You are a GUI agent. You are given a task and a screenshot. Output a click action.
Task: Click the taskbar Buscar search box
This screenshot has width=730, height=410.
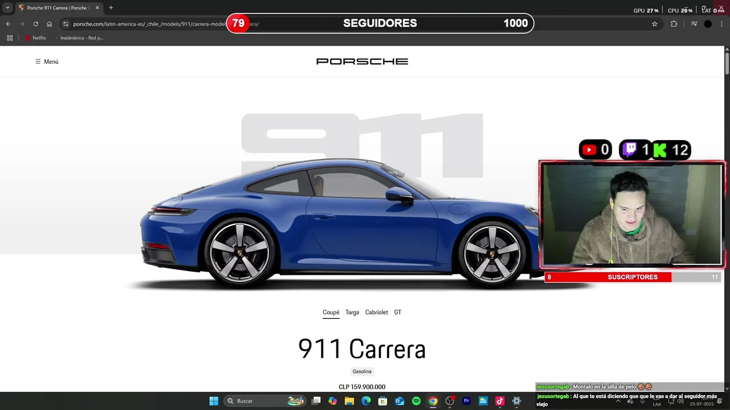(x=265, y=401)
